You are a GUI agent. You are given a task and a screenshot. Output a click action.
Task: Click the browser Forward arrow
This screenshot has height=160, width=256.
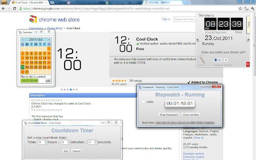[9, 8]
